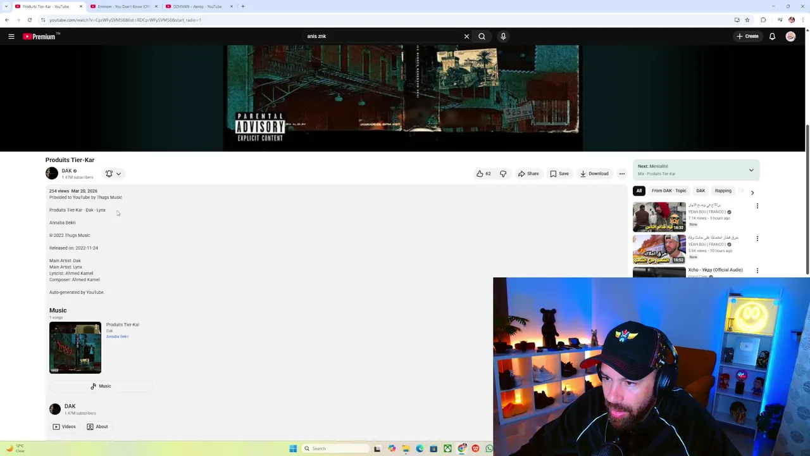The height and width of the screenshot is (456, 810).
Task: Open the 16:52 YEAH BOii video thumbnail
Action: coord(659,249)
